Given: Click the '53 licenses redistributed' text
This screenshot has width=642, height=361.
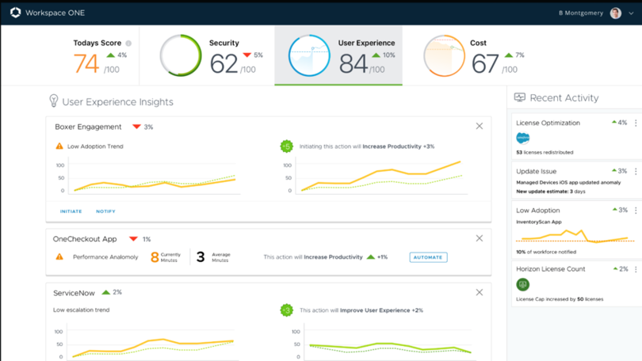Looking at the screenshot, I should coord(545,153).
